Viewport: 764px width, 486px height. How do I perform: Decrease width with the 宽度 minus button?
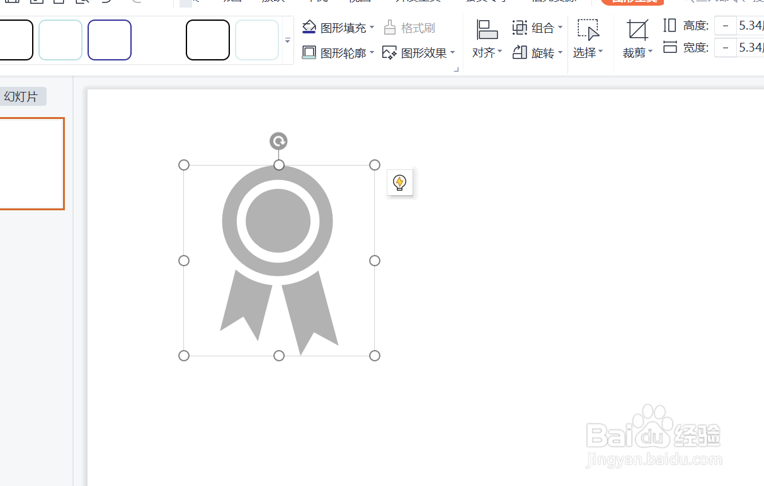726,47
